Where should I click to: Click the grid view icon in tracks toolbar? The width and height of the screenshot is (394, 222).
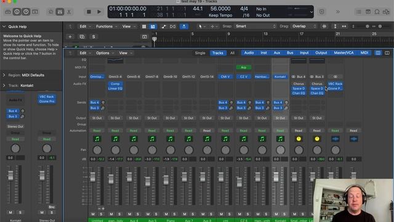click(144, 27)
